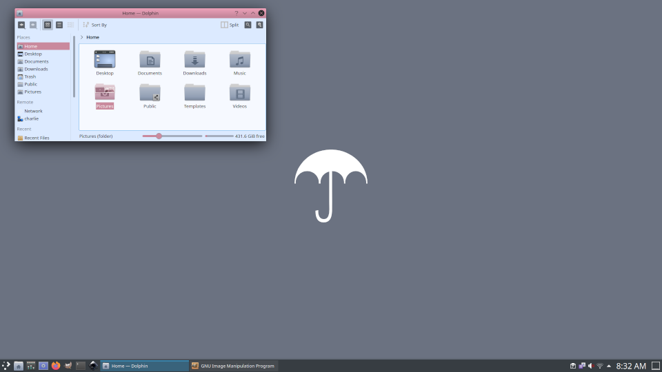Adjust the icon zoom slider
Viewport: 662px width, 372px height.
click(172, 136)
